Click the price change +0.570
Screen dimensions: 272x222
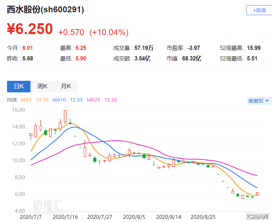pyautogui.click(x=71, y=32)
